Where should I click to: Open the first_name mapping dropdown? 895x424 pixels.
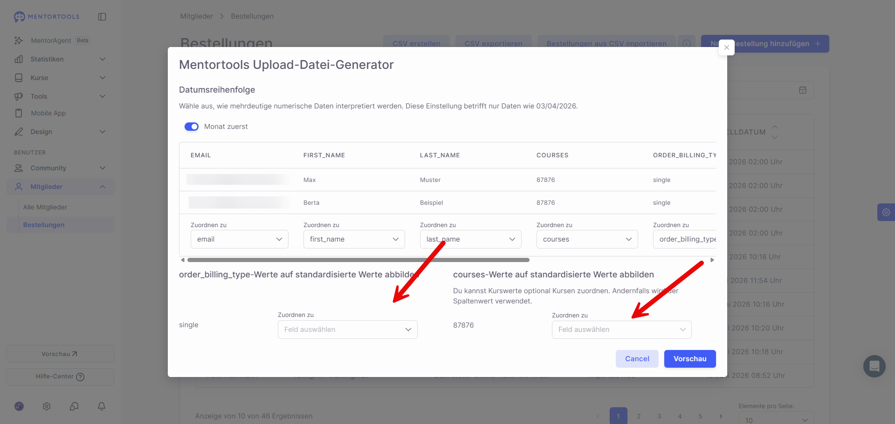tap(354, 239)
